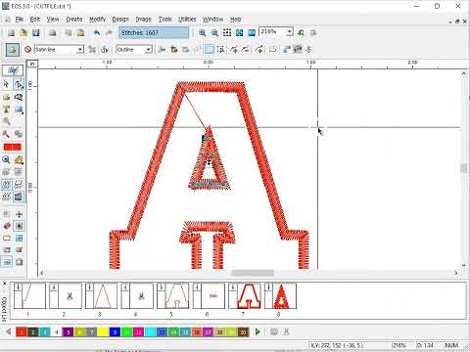Click the palette left arrow

click(x=9, y=331)
